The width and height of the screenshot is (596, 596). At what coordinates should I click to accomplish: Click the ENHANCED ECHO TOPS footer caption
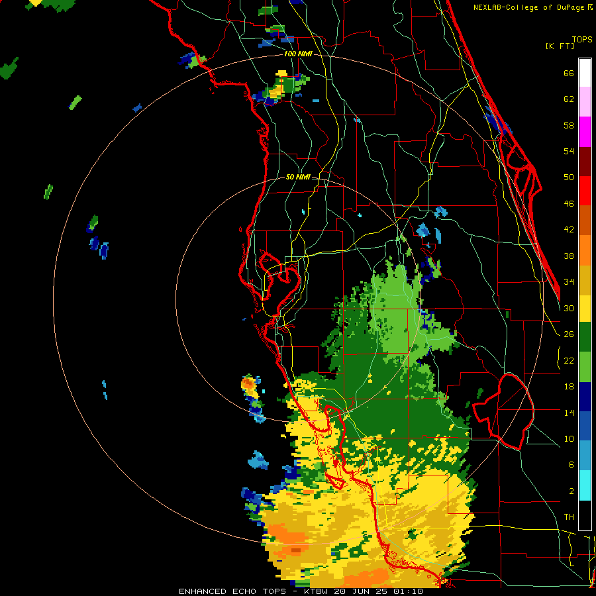pyautogui.click(x=232, y=591)
